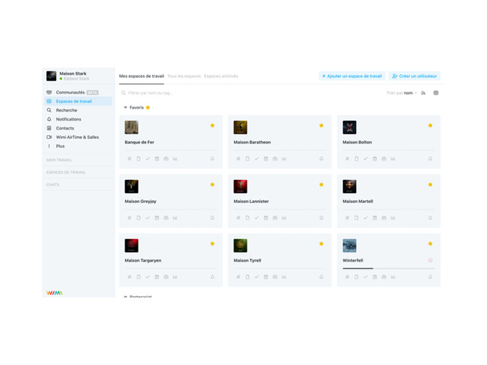Unfavorite Winterfell with its star
The width and height of the screenshot is (487, 365).
click(x=430, y=244)
